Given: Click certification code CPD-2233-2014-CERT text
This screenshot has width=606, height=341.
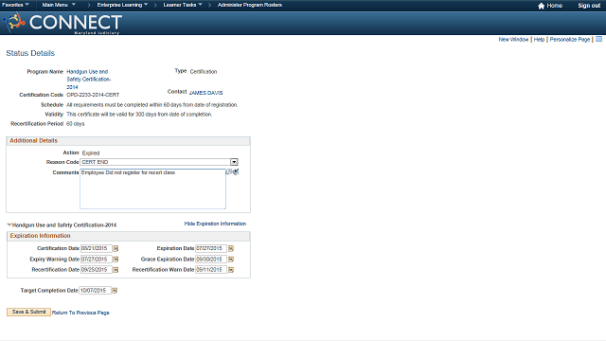Looking at the screenshot, I should click(93, 95).
